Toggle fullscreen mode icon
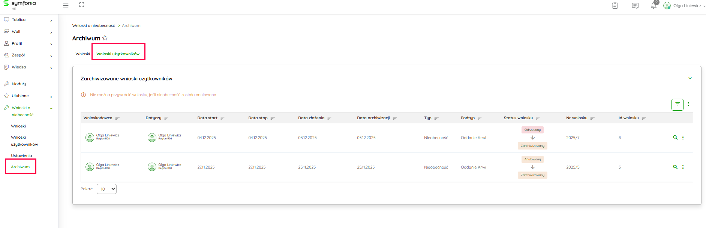The image size is (706, 228). point(82,5)
